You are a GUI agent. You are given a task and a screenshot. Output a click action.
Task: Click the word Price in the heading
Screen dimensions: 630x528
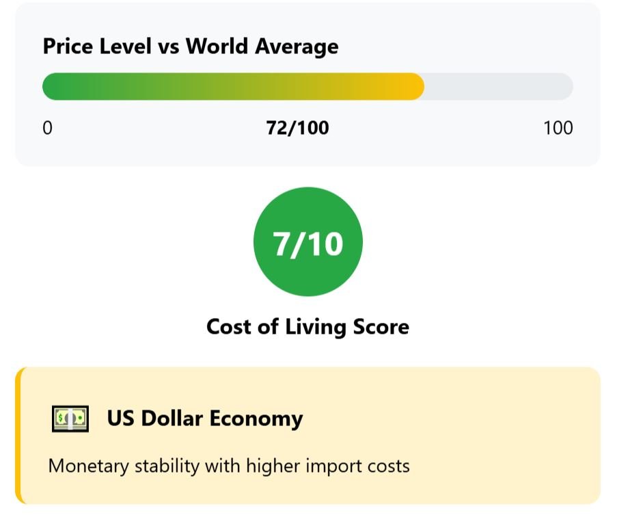click(x=68, y=47)
